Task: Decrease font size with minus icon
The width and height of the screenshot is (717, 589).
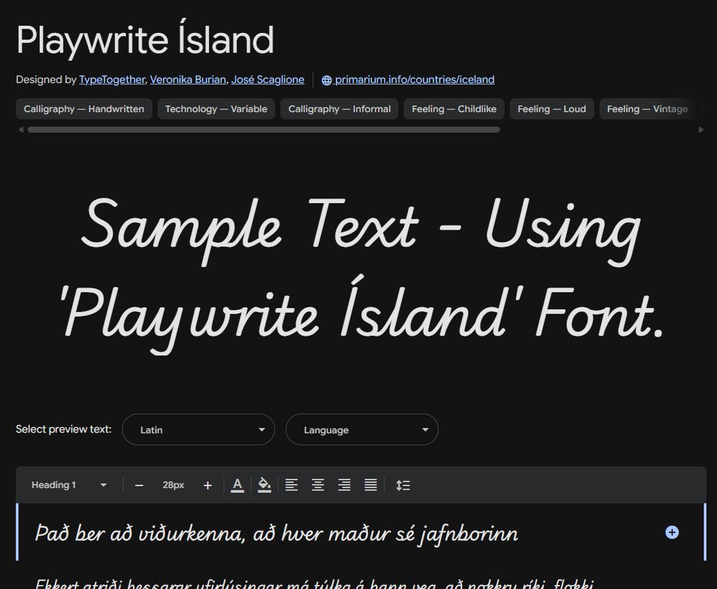Action: pyautogui.click(x=139, y=485)
